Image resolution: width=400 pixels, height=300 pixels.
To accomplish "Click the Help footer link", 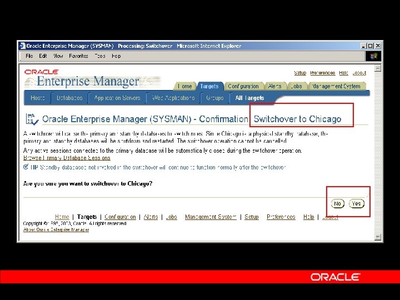I will [x=309, y=217].
